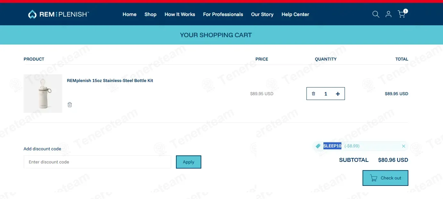This screenshot has width=443, height=199.
Task: Increase quantity with the plus icon
Action: coord(338,94)
